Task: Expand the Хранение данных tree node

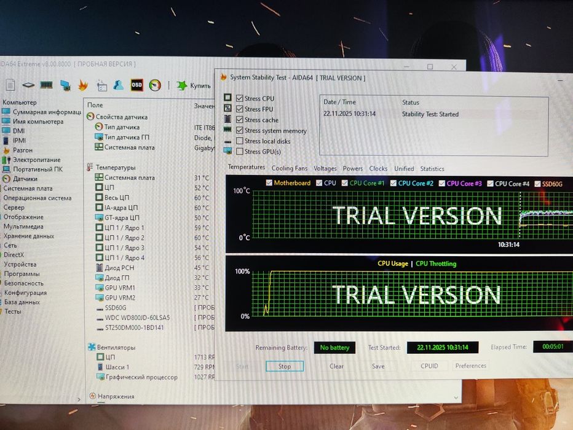Action: click(x=29, y=236)
